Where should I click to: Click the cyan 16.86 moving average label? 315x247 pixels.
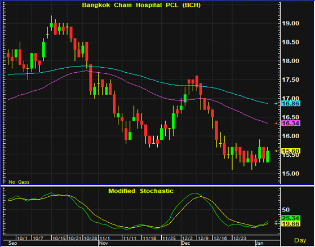click(x=291, y=104)
